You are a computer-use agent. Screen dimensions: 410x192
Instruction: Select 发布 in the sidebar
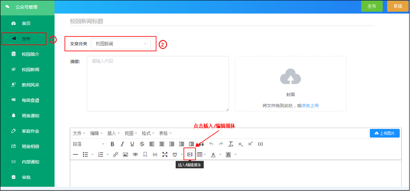point(27,39)
